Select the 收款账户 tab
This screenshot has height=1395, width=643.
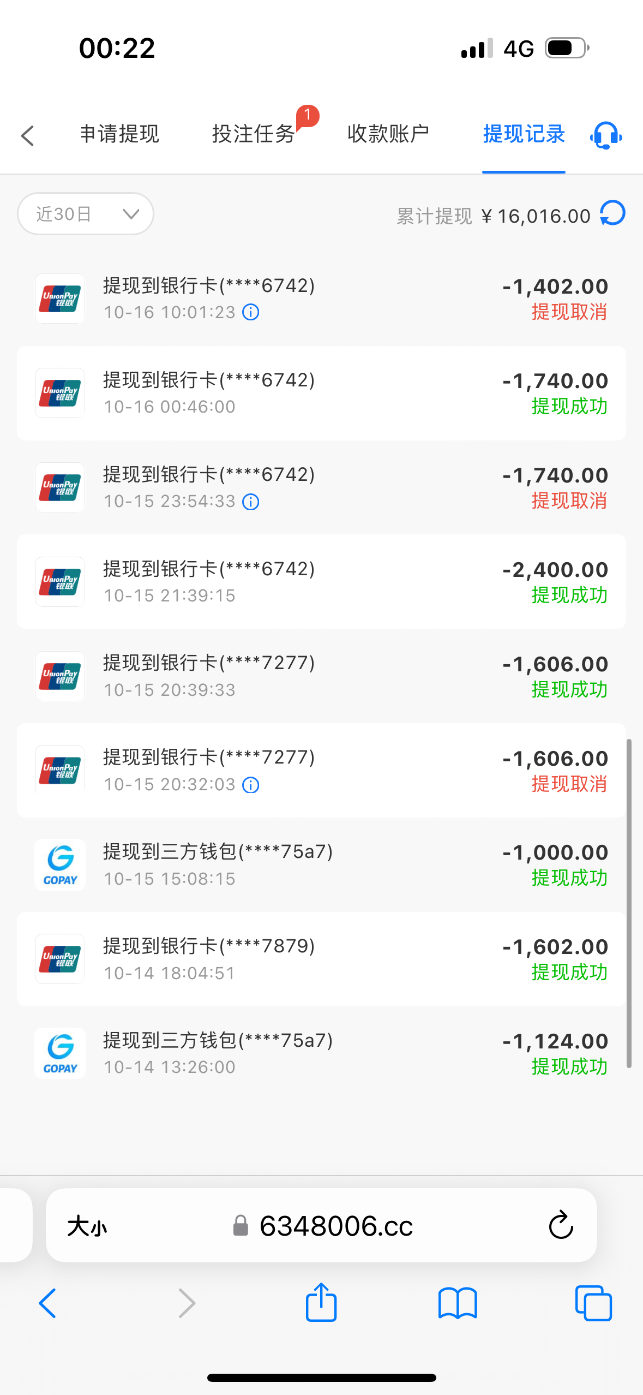[x=388, y=134]
